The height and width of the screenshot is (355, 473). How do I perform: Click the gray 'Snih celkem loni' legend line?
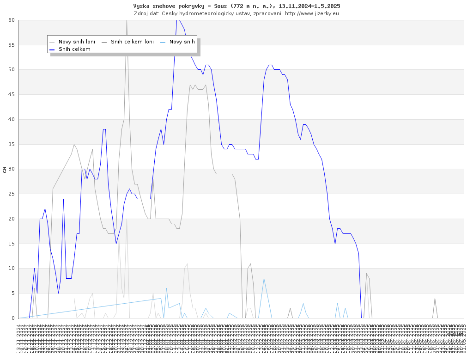coord(104,42)
